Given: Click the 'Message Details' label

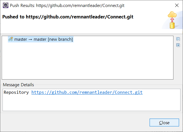Looking at the screenshot, I should (x=18, y=85).
